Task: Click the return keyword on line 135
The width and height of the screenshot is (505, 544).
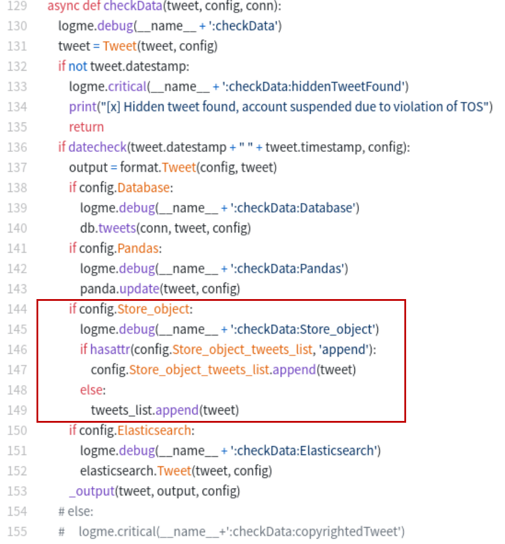Action: 86,127
